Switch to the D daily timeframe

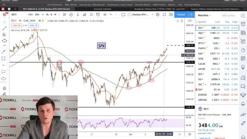click(x=51, y=15)
